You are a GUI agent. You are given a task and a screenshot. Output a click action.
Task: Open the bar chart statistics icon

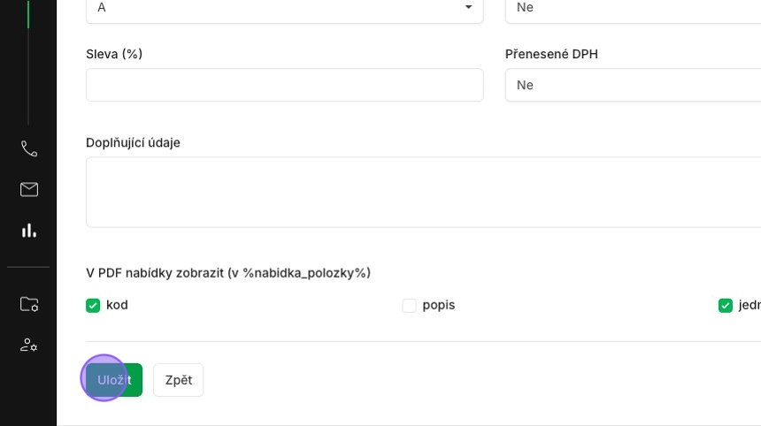tap(28, 230)
